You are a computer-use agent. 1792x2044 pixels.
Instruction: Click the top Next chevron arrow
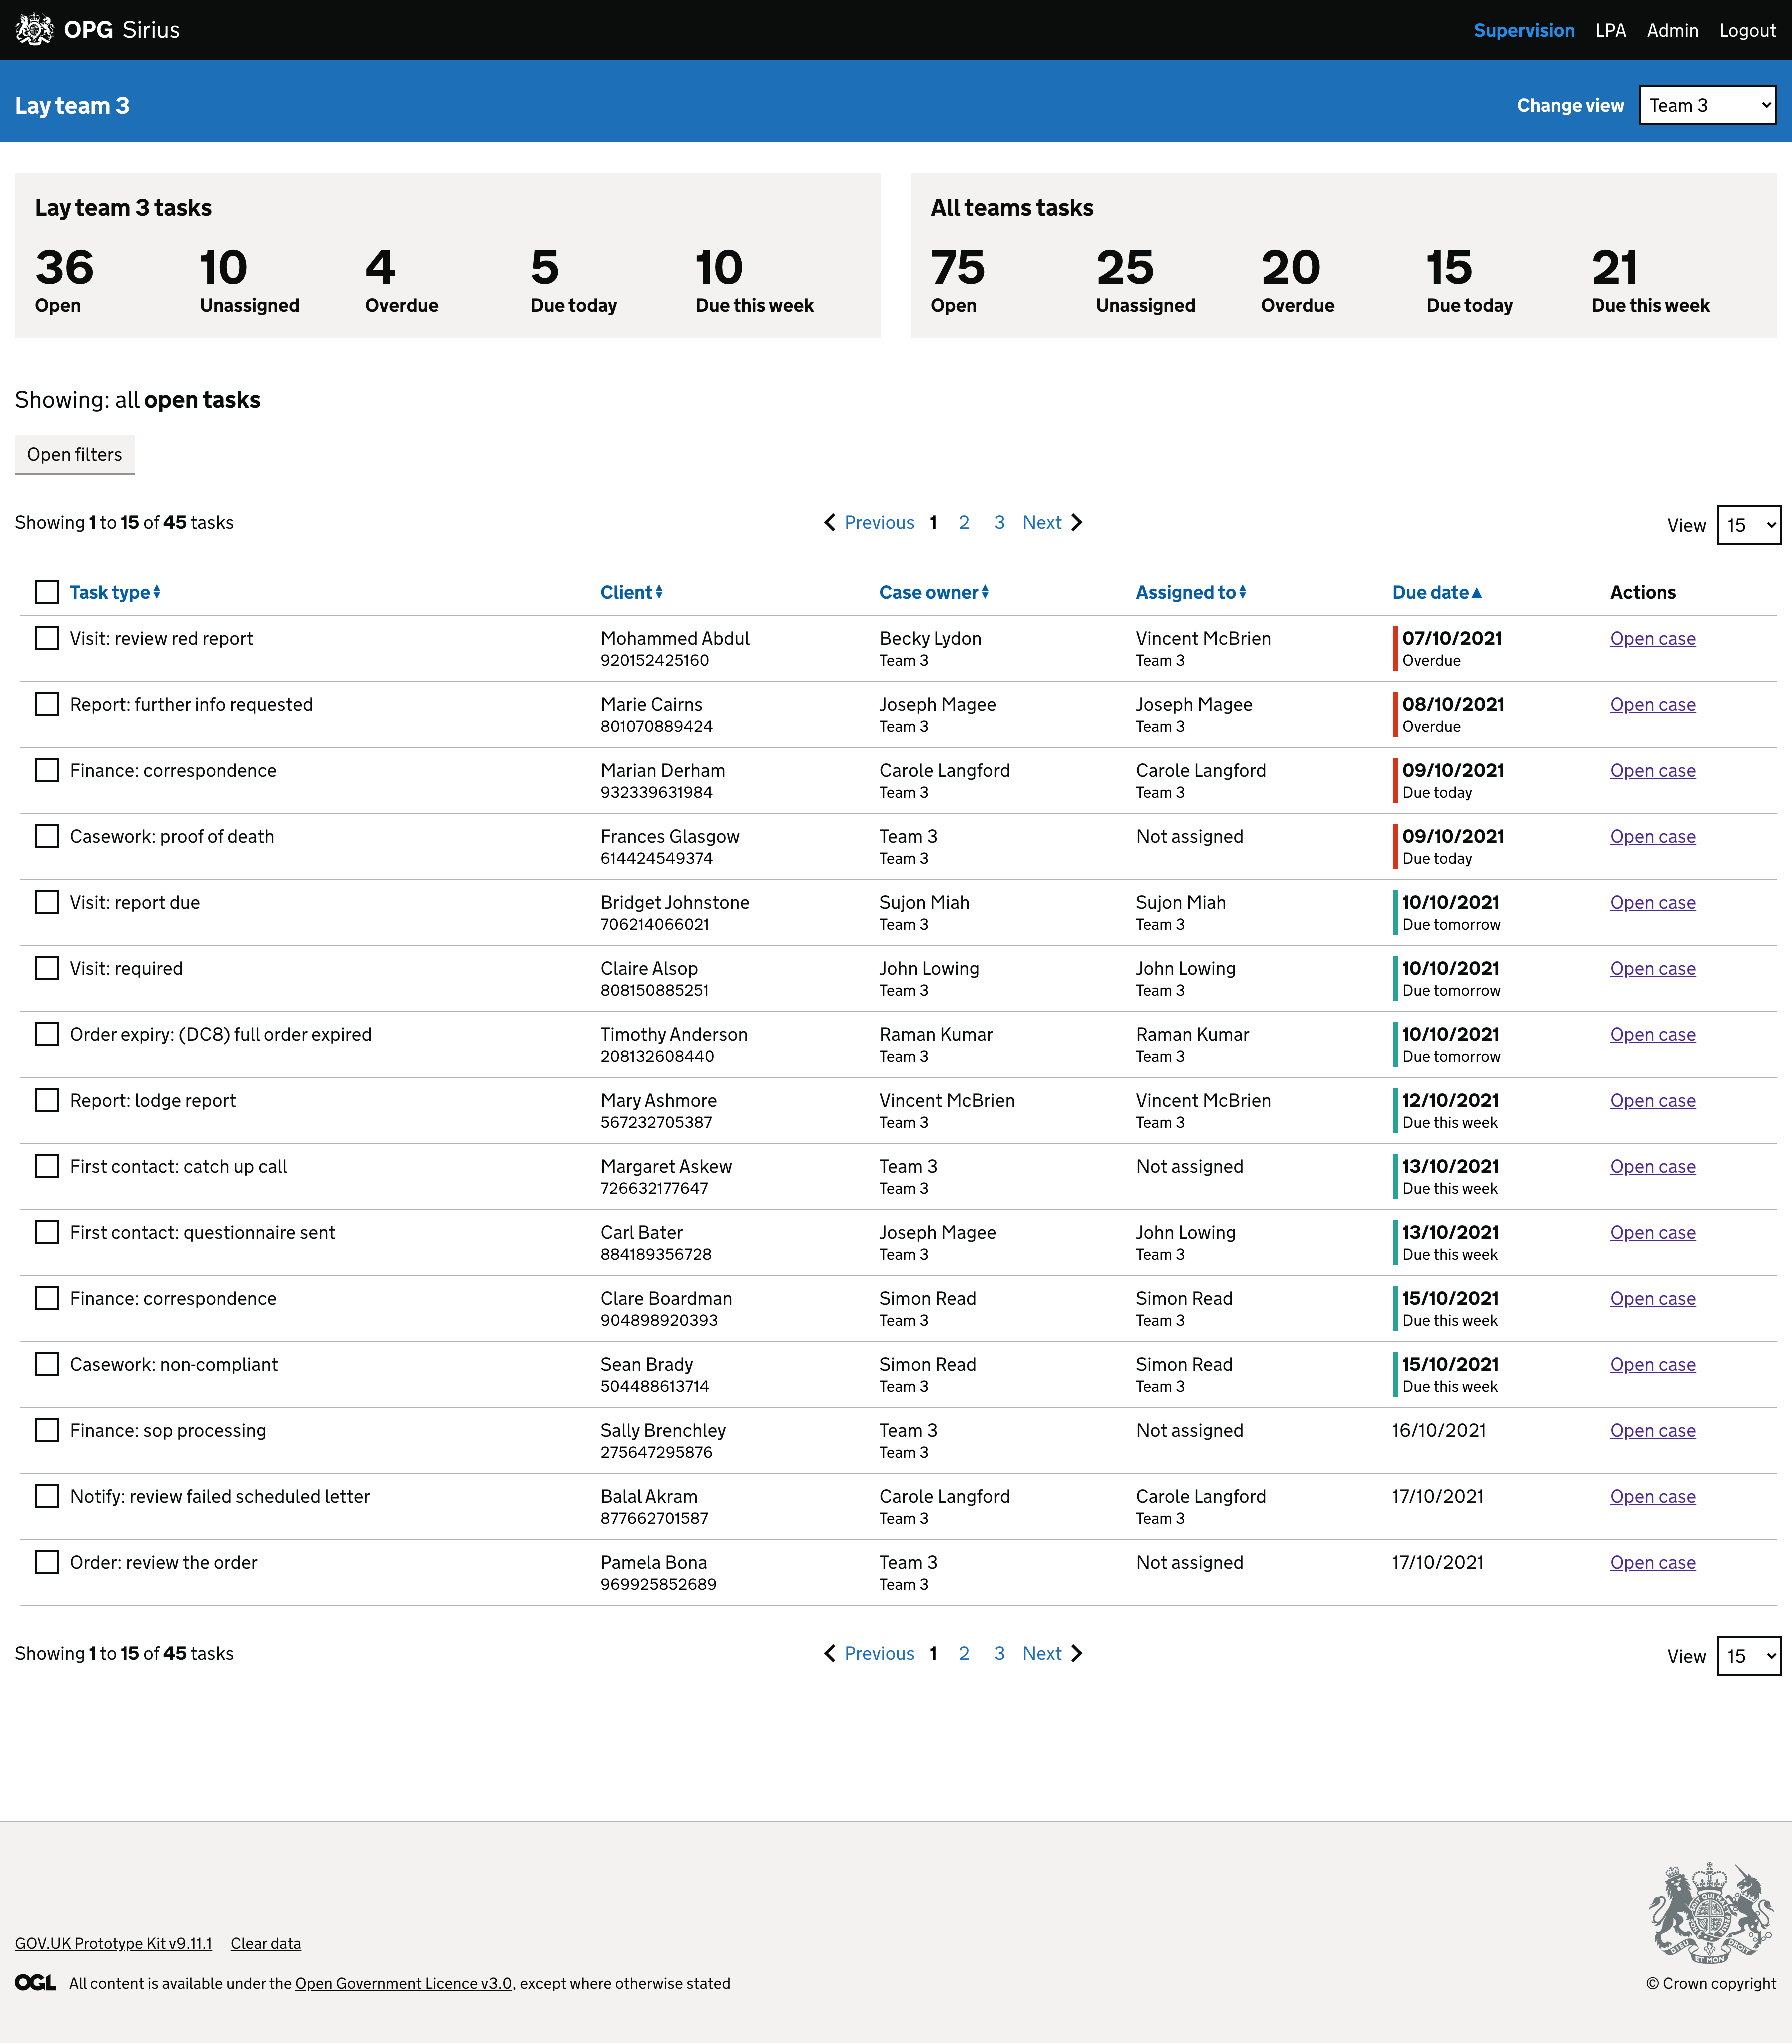(x=1077, y=523)
